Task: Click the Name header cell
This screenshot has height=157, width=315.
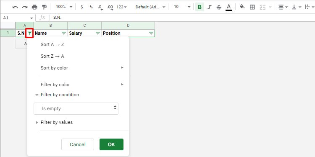Action: (x=51, y=33)
